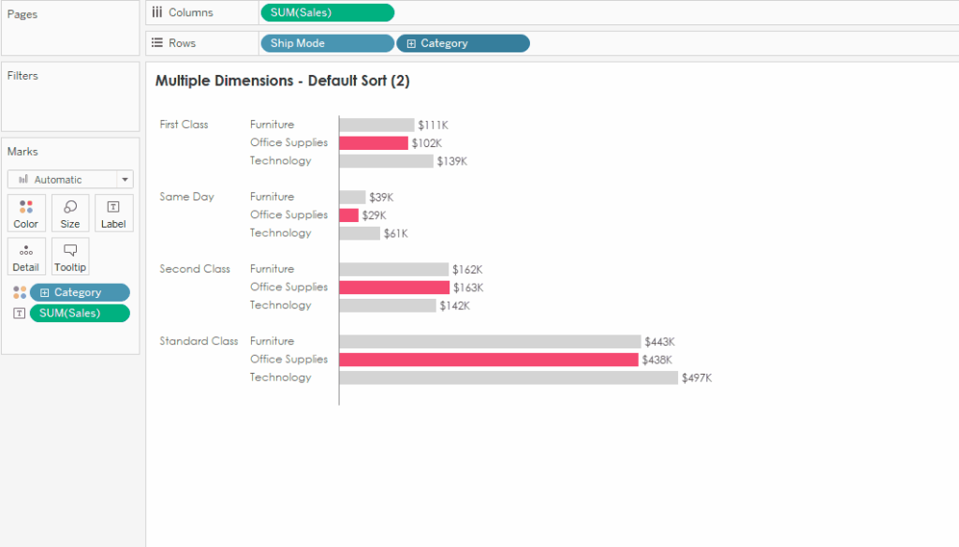Image resolution: width=959 pixels, height=547 pixels.
Task: Select the gray Standard Class Technology bar
Action: pos(508,377)
